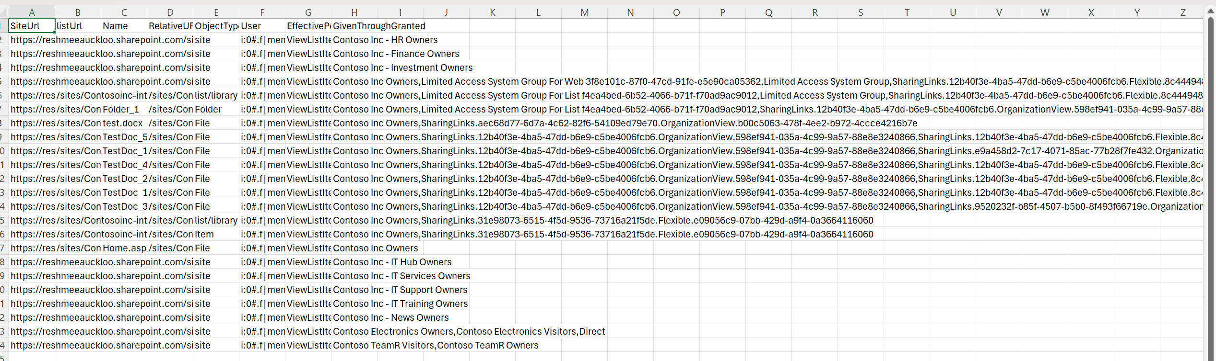1216x361 pixels.
Task: Select cell 'Contoso Inc - IT Hub Owners'
Action: [x=354, y=262]
